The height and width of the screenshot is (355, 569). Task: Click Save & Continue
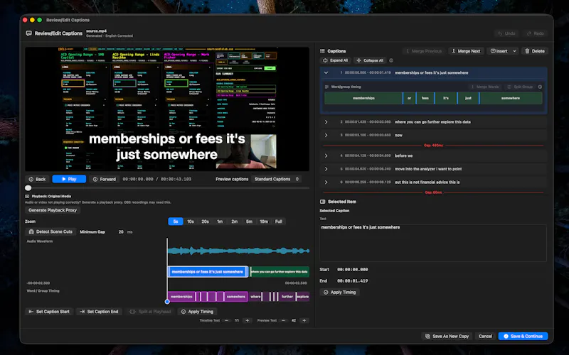coord(523,336)
